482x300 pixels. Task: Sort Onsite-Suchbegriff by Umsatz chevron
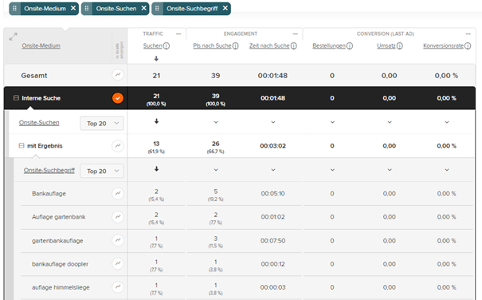pos(390,170)
